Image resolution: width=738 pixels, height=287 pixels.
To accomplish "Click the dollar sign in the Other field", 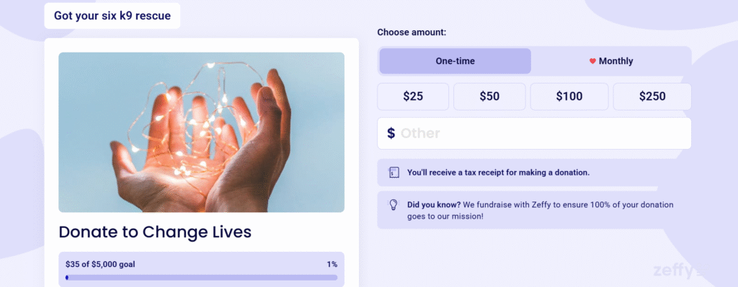I will pos(391,133).
